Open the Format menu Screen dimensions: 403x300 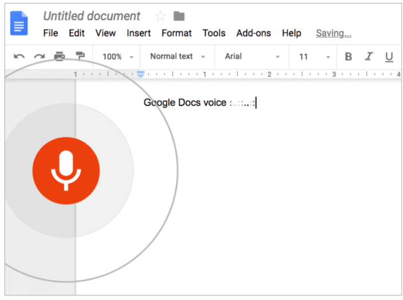click(176, 33)
